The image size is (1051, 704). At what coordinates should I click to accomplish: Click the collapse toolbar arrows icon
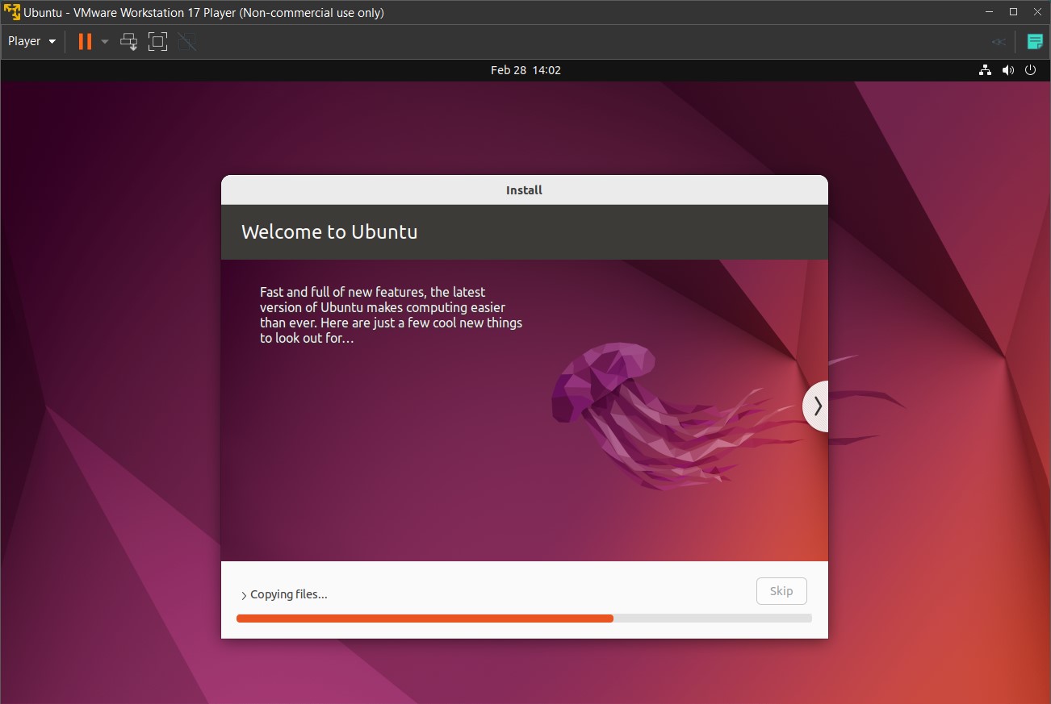click(x=999, y=42)
